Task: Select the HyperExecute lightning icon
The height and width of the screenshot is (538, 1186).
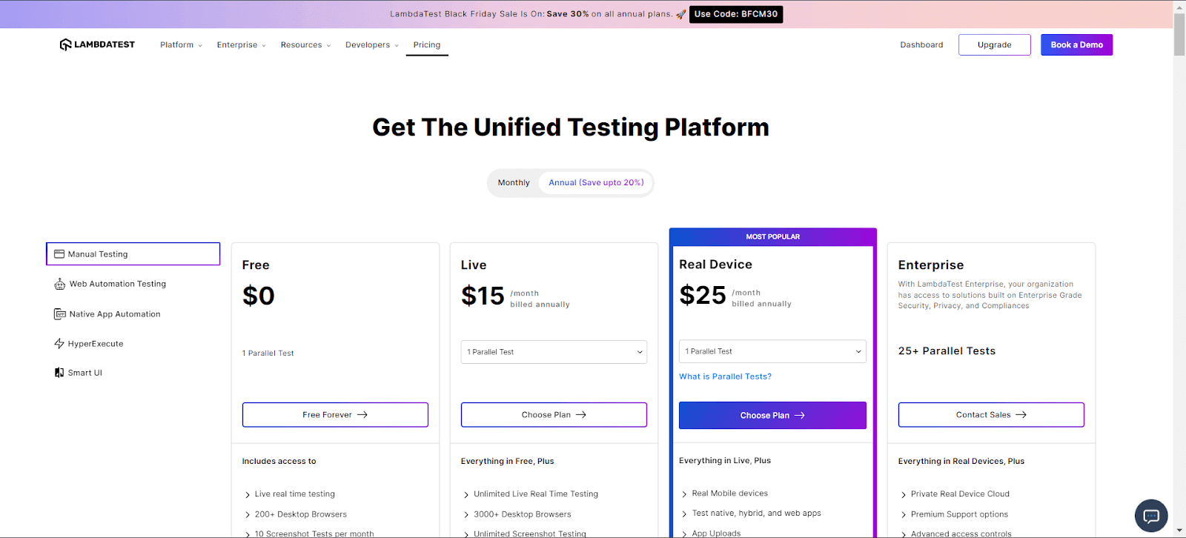Action: tap(59, 344)
